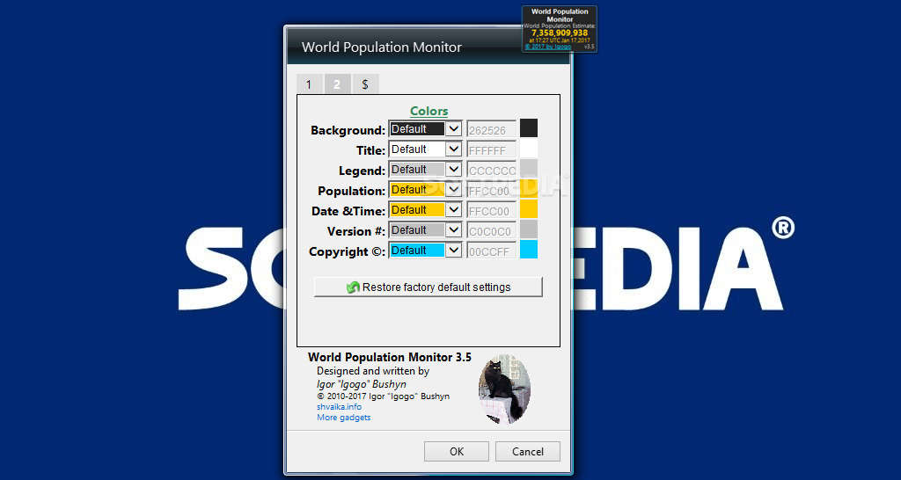Click the gray Legend color swatch

click(529, 168)
